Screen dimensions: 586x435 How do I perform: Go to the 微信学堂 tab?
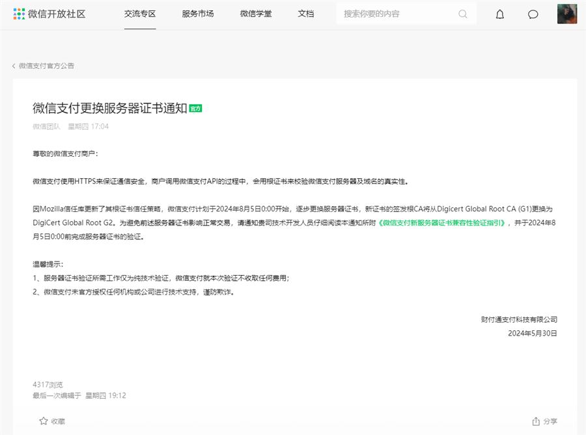pyautogui.click(x=255, y=14)
